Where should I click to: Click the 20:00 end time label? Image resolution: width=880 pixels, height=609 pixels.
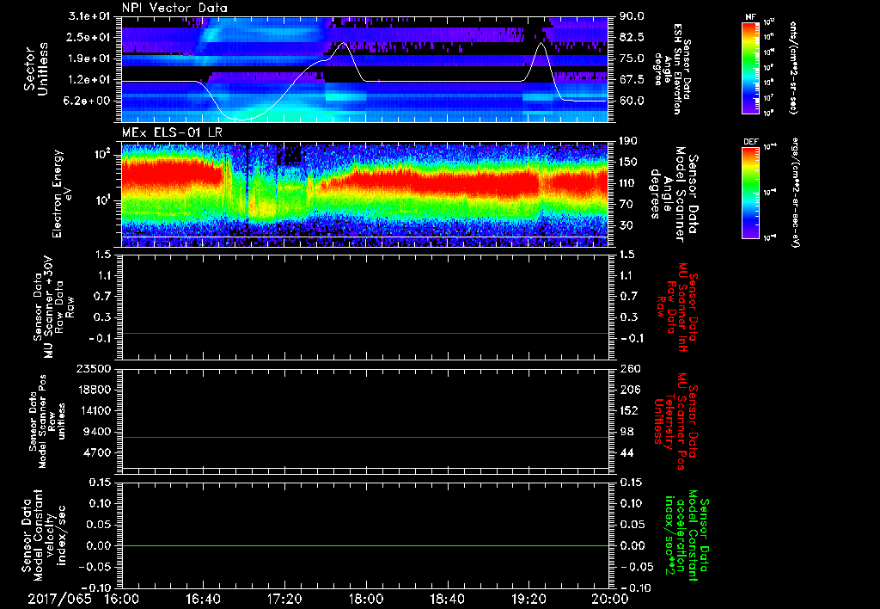point(608,598)
